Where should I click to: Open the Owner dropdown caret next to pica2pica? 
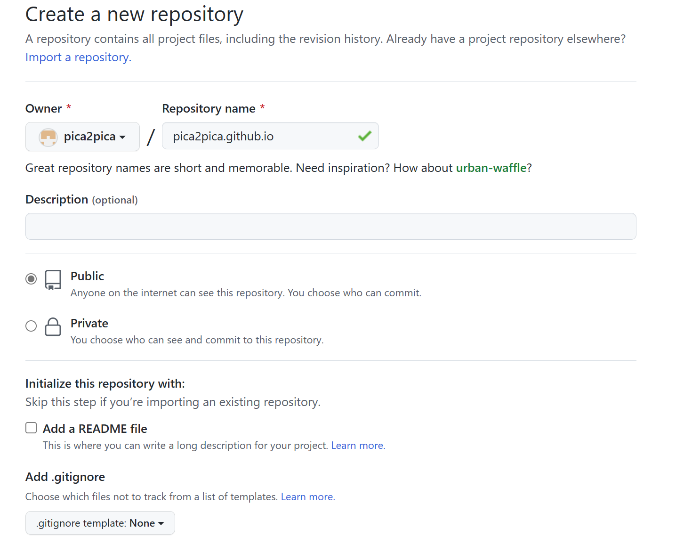(x=122, y=137)
